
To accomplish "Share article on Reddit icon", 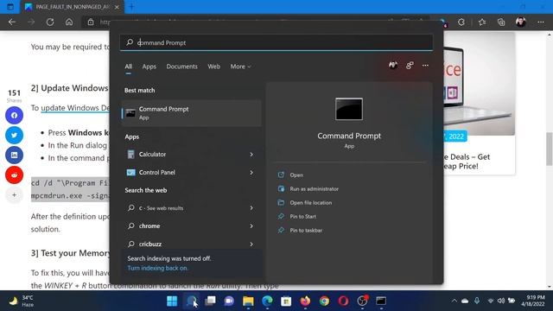I will click(x=14, y=175).
